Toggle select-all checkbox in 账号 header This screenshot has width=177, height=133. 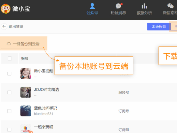pos(10,58)
